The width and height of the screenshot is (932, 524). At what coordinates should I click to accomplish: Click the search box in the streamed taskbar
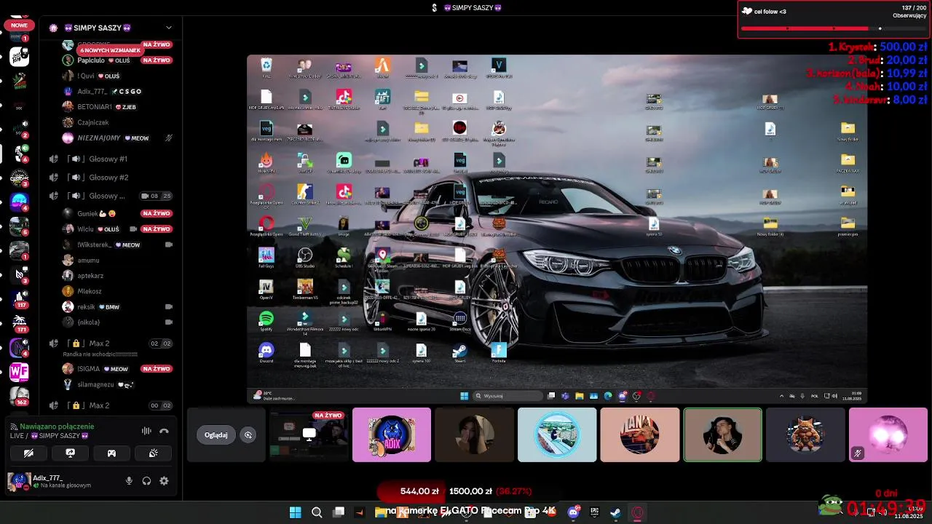(x=508, y=396)
